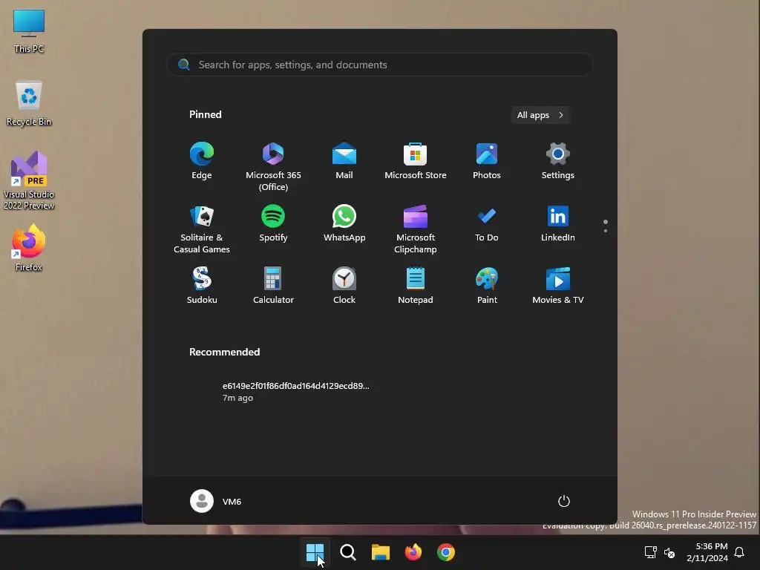The width and height of the screenshot is (760, 570).
Task: Open Spotify
Action: pyautogui.click(x=273, y=223)
